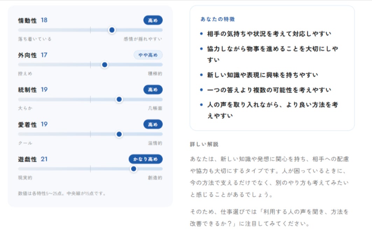
Task: Click the あなたの特徴 heading
Action: click(x=218, y=19)
